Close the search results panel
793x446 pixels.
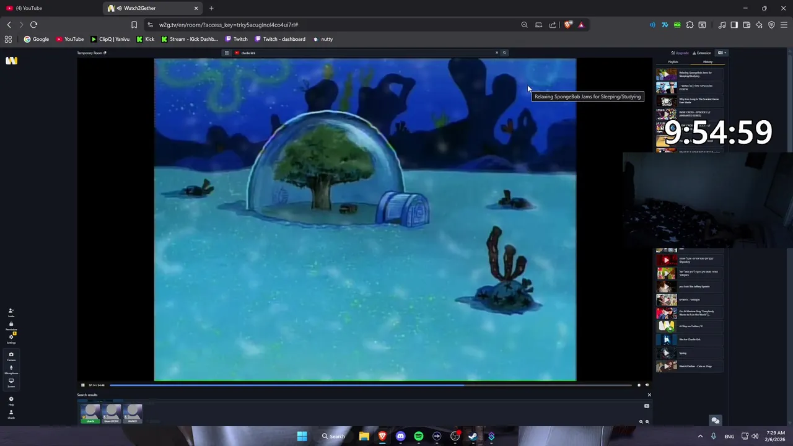[x=649, y=395]
